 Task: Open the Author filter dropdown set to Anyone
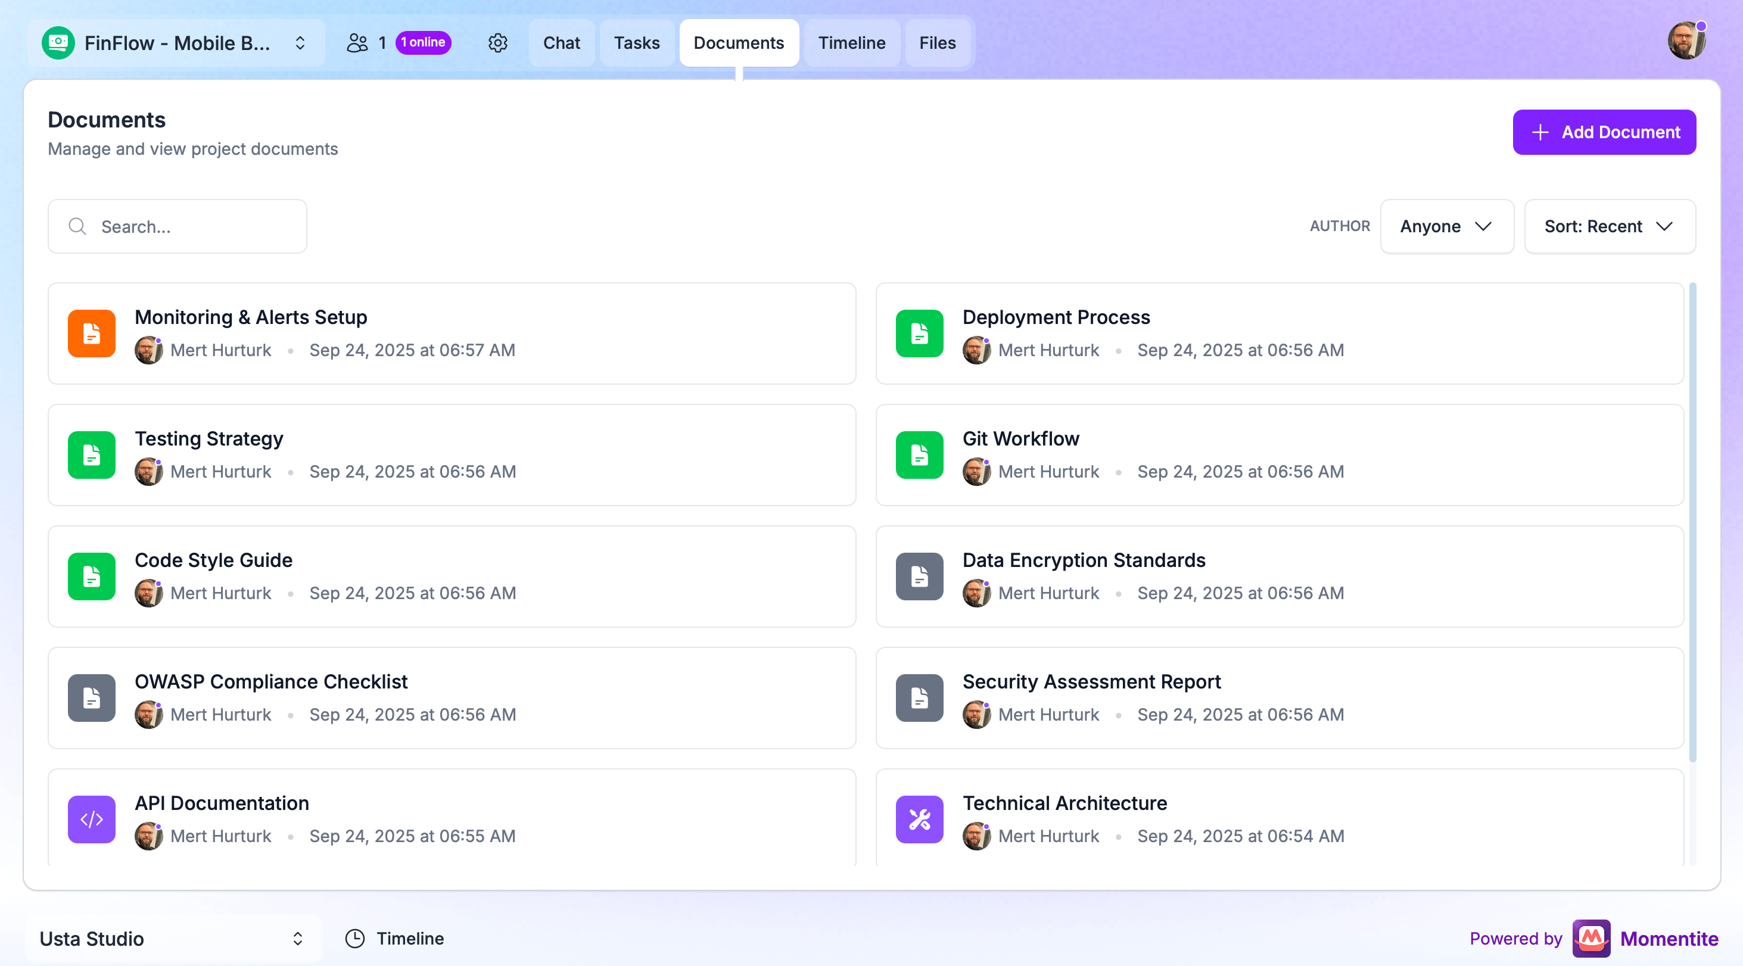(1446, 226)
